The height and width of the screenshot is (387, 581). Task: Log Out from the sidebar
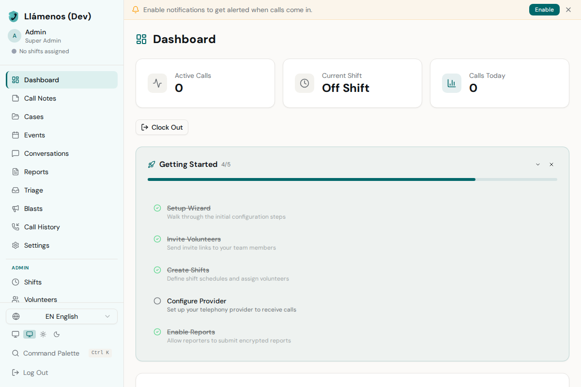point(61,372)
